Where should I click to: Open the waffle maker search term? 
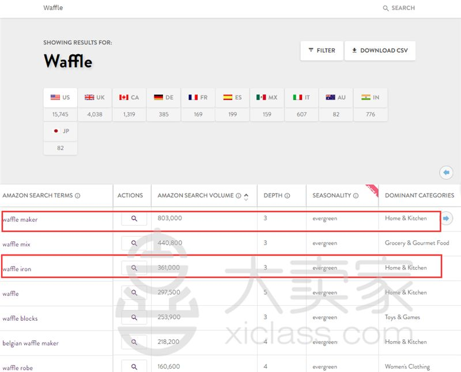20,219
